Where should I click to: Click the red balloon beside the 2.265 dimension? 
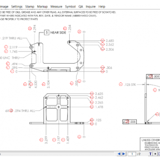[92, 102]
